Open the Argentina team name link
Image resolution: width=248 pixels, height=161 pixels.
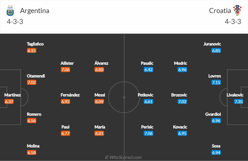click(35, 11)
